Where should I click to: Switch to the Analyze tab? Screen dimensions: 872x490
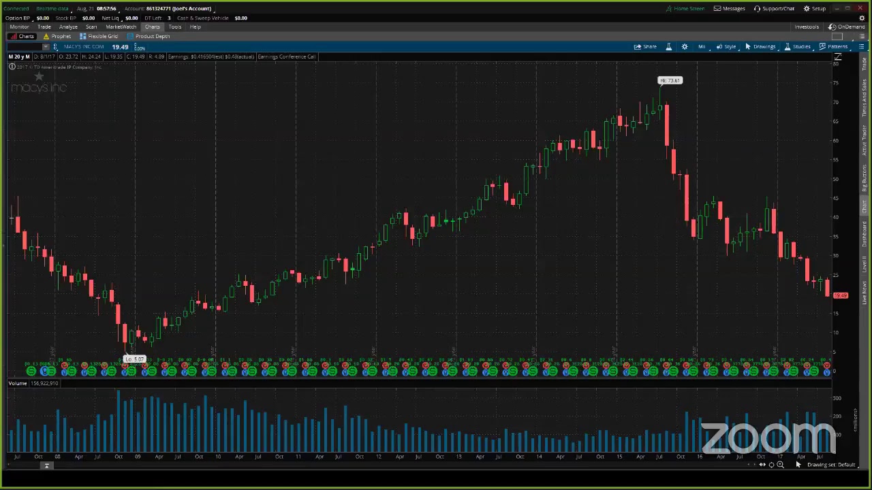tap(68, 27)
